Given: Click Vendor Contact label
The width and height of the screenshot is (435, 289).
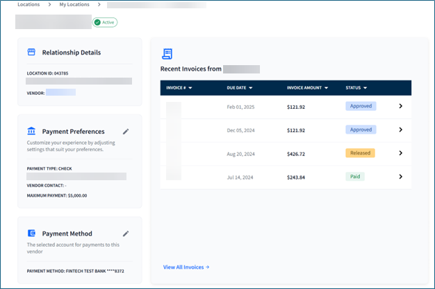Looking at the screenshot, I should (x=47, y=186).
